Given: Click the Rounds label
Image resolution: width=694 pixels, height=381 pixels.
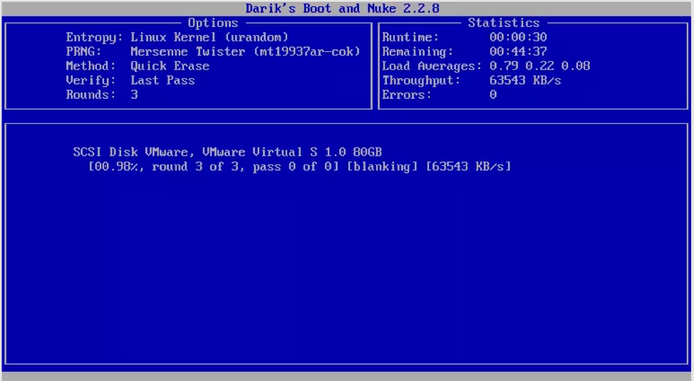Looking at the screenshot, I should 90,95.
